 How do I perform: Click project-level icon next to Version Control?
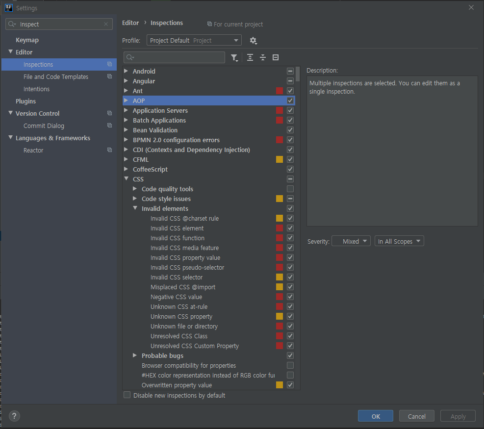click(x=109, y=113)
